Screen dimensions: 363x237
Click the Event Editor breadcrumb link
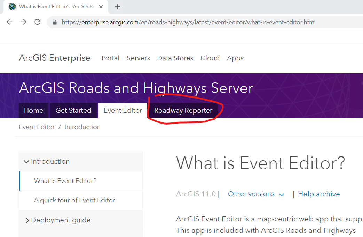(37, 127)
